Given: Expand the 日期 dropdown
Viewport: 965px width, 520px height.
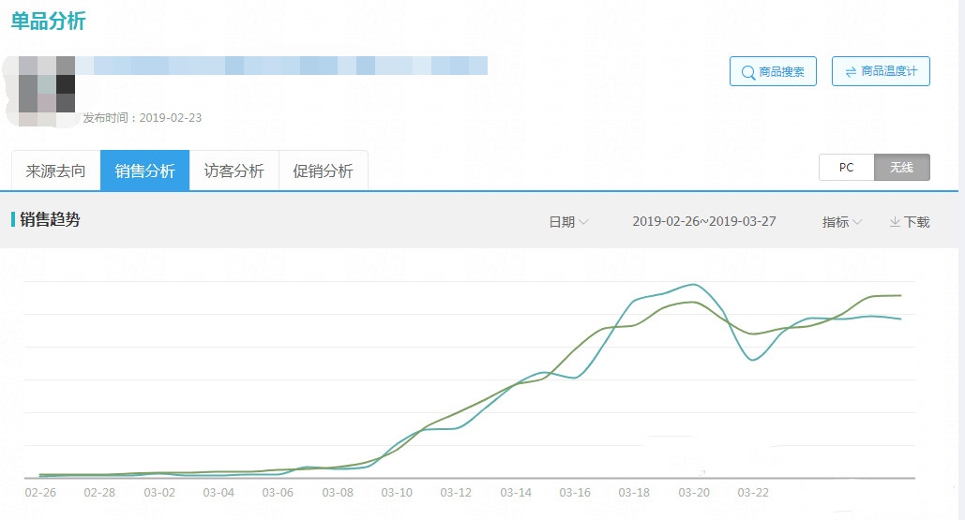Looking at the screenshot, I should tap(568, 222).
